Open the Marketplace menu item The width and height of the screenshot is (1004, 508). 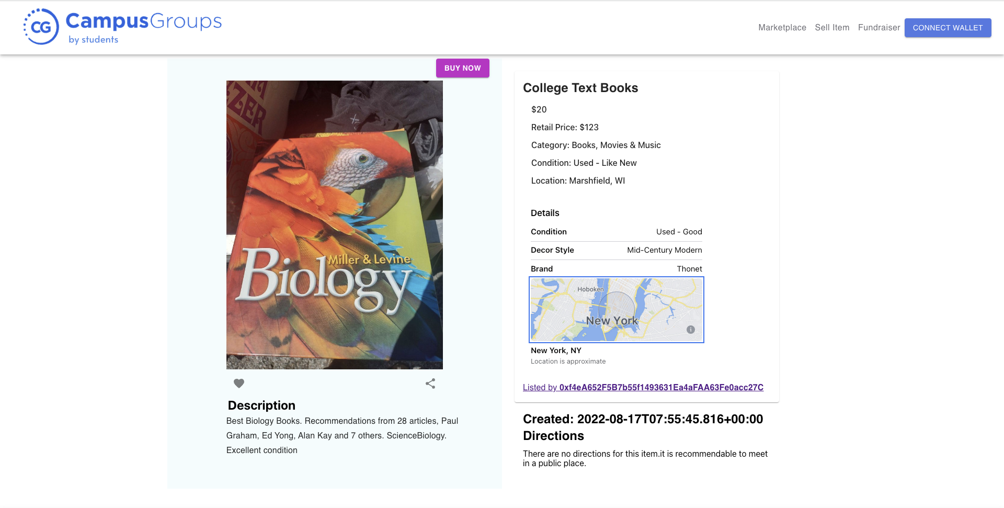point(782,27)
